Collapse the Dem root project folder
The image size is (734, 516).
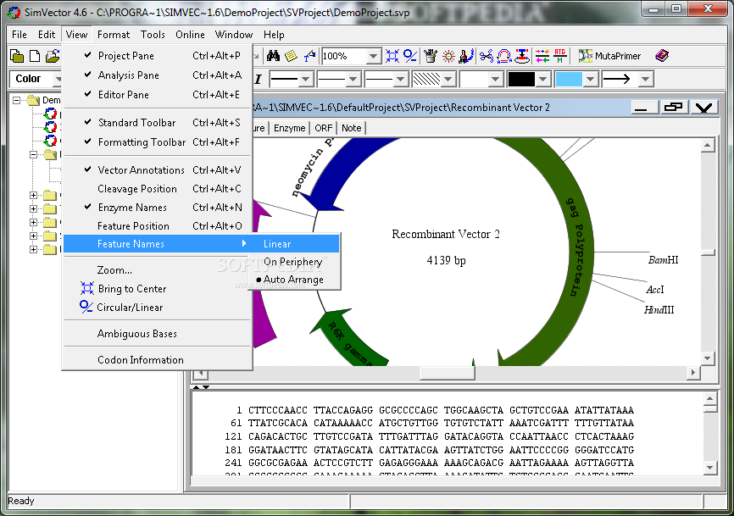click(x=17, y=100)
